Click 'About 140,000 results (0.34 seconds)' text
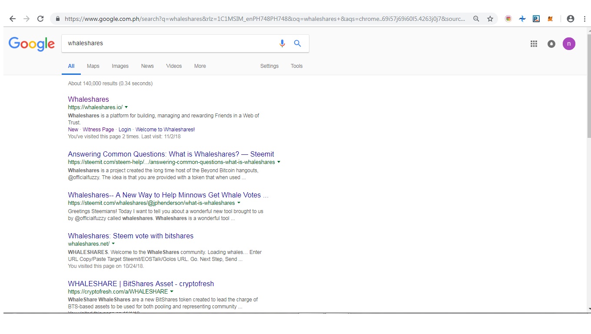The width and height of the screenshot is (591, 334). click(x=110, y=83)
